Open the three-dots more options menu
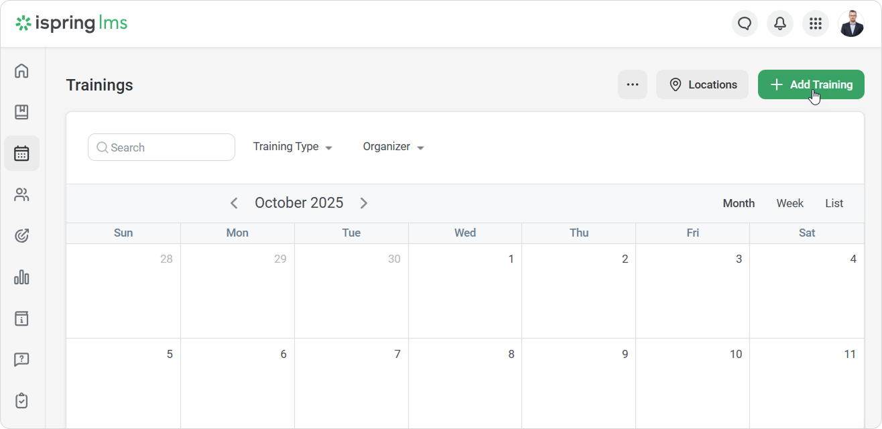This screenshot has width=882, height=429. coord(632,84)
